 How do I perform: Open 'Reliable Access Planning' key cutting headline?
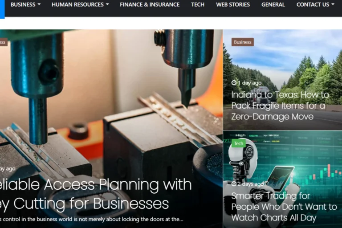coord(96,194)
